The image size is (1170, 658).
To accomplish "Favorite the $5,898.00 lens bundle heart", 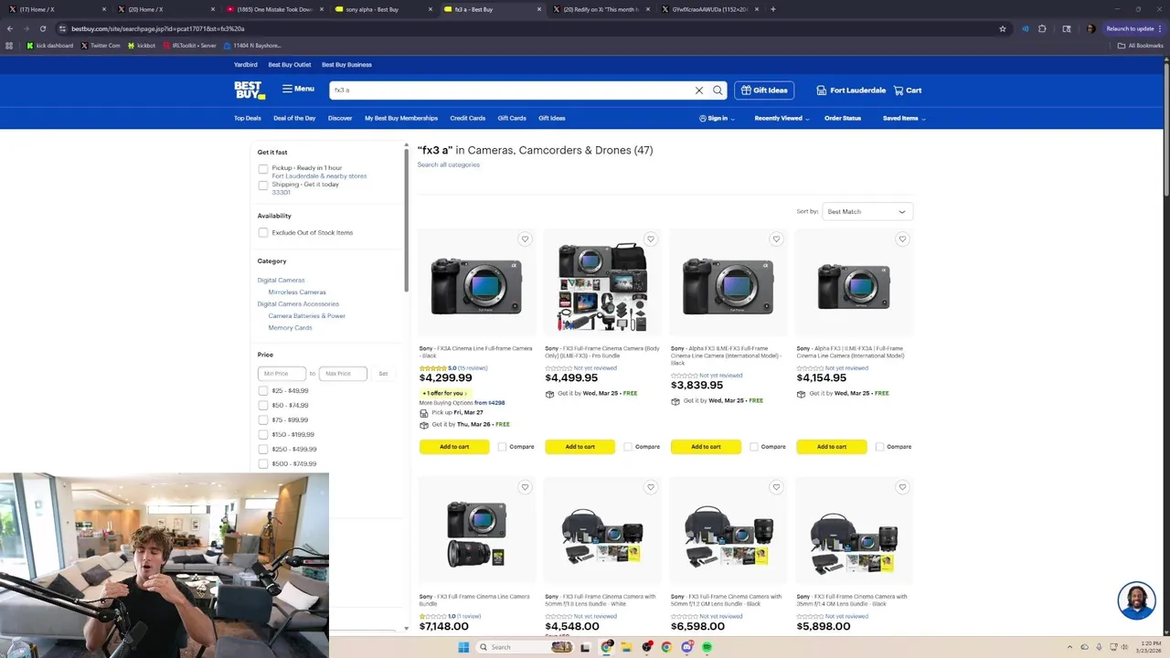I will [x=902, y=487].
